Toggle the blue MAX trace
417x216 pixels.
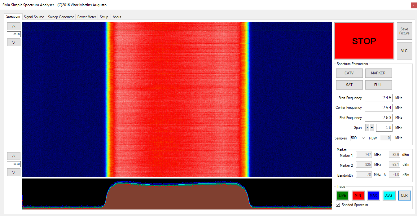coord(373,196)
